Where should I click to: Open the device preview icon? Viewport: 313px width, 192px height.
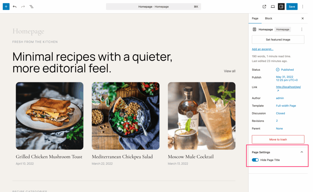point(273,6)
